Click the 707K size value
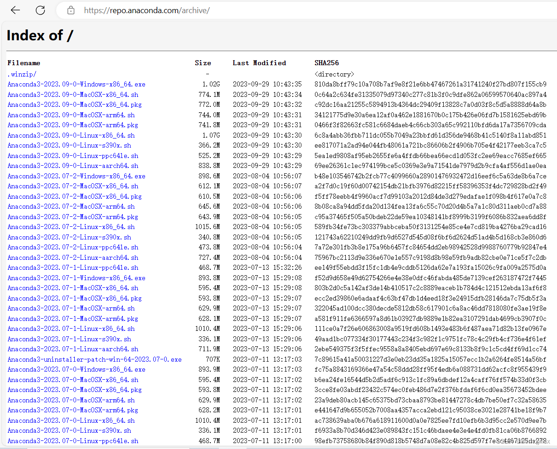The width and height of the screenshot is (557, 449). (213, 359)
